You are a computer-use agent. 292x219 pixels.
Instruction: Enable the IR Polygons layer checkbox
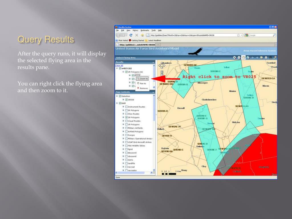(126, 110)
